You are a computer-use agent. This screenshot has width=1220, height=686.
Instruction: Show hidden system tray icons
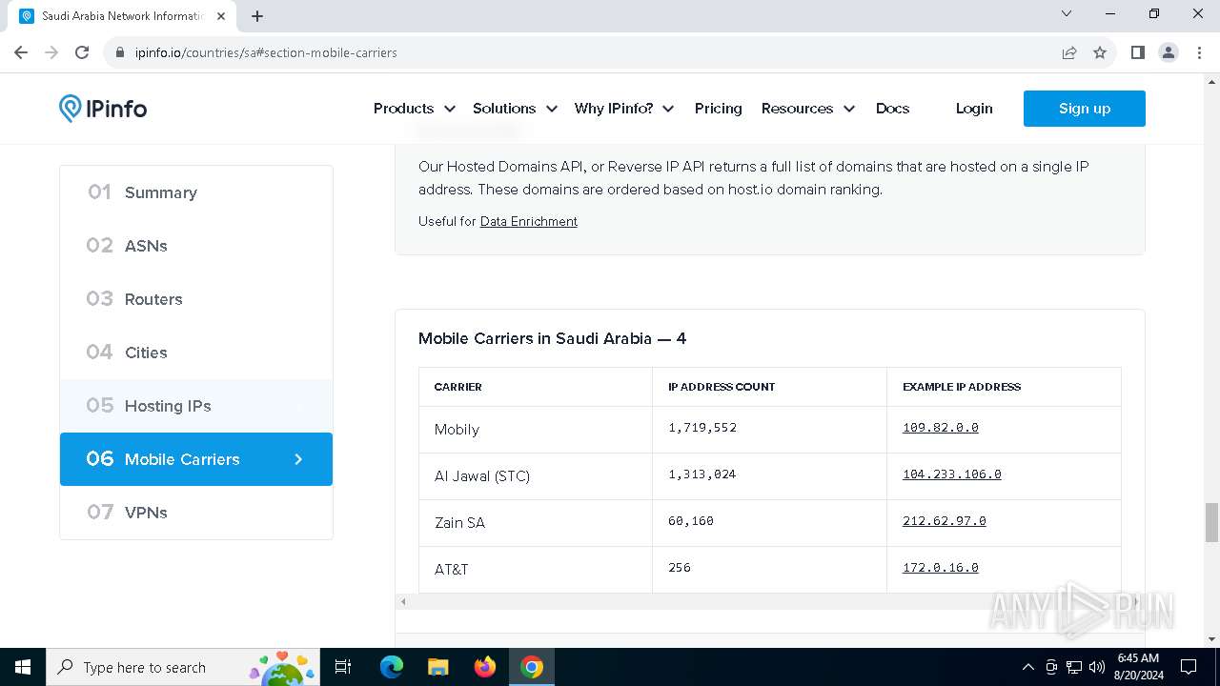tap(1027, 667)
